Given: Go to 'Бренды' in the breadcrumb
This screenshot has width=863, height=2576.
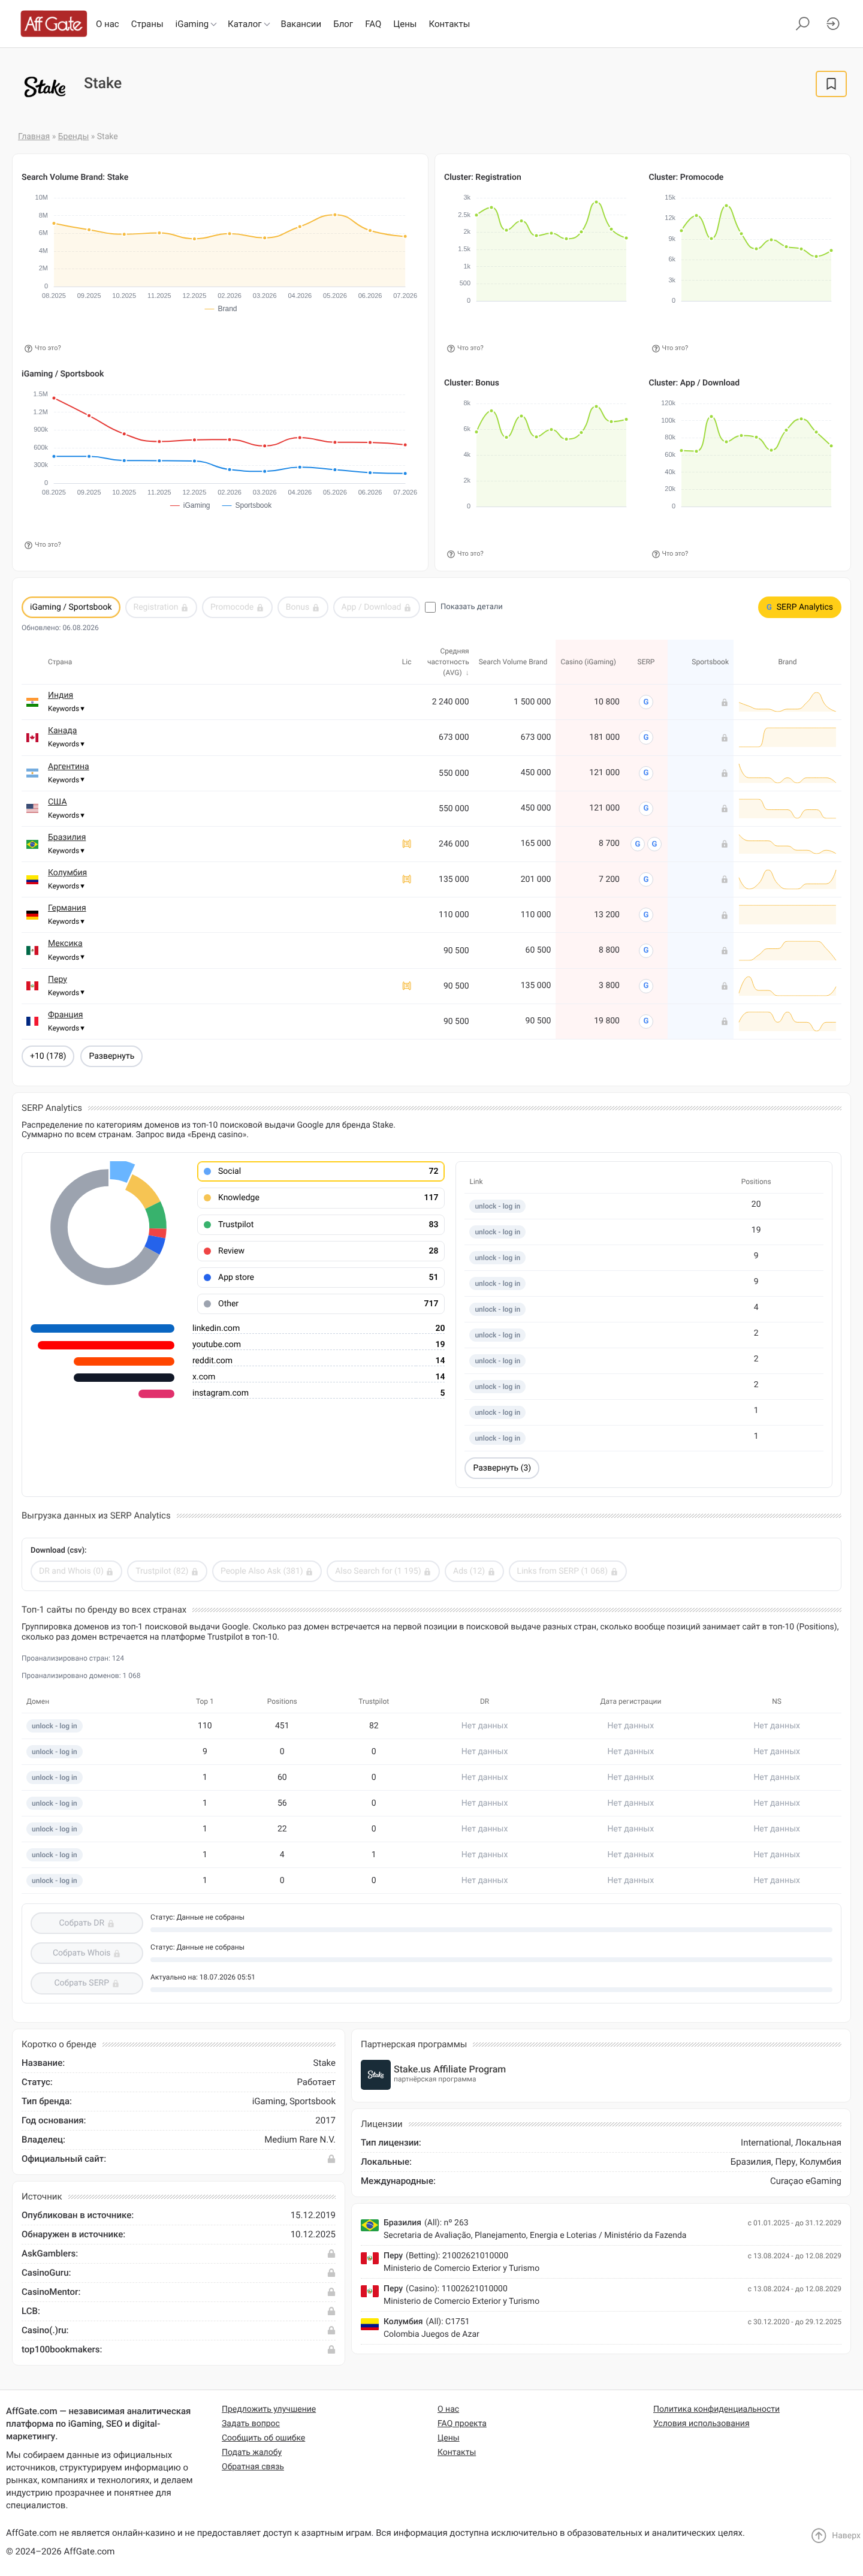Looking at the screenshot, I should tap(73, 136).
